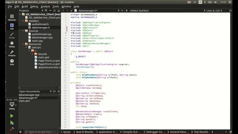This screenshot has width=238, height=134.
Task: Open the Build menu
Action: (x=25, y=6)
